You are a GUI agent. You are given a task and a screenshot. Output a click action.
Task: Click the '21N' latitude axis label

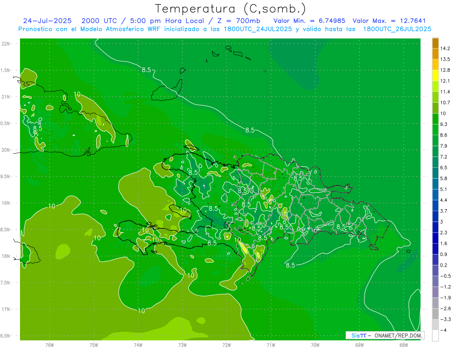pos(6,97)
